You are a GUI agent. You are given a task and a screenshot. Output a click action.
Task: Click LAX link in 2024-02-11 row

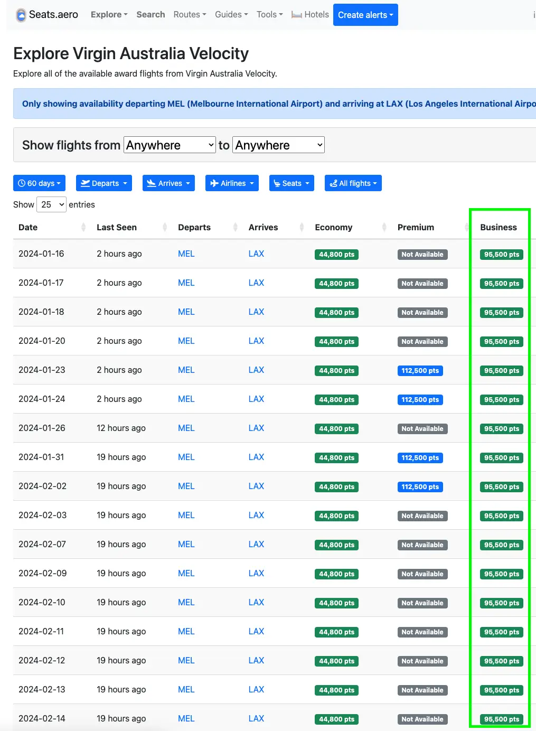click(x=256, y=631)
